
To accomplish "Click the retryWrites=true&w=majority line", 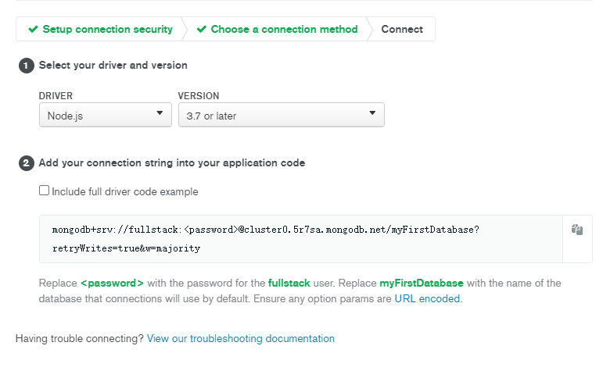I will pyautogui.click(x=127, y=248).
